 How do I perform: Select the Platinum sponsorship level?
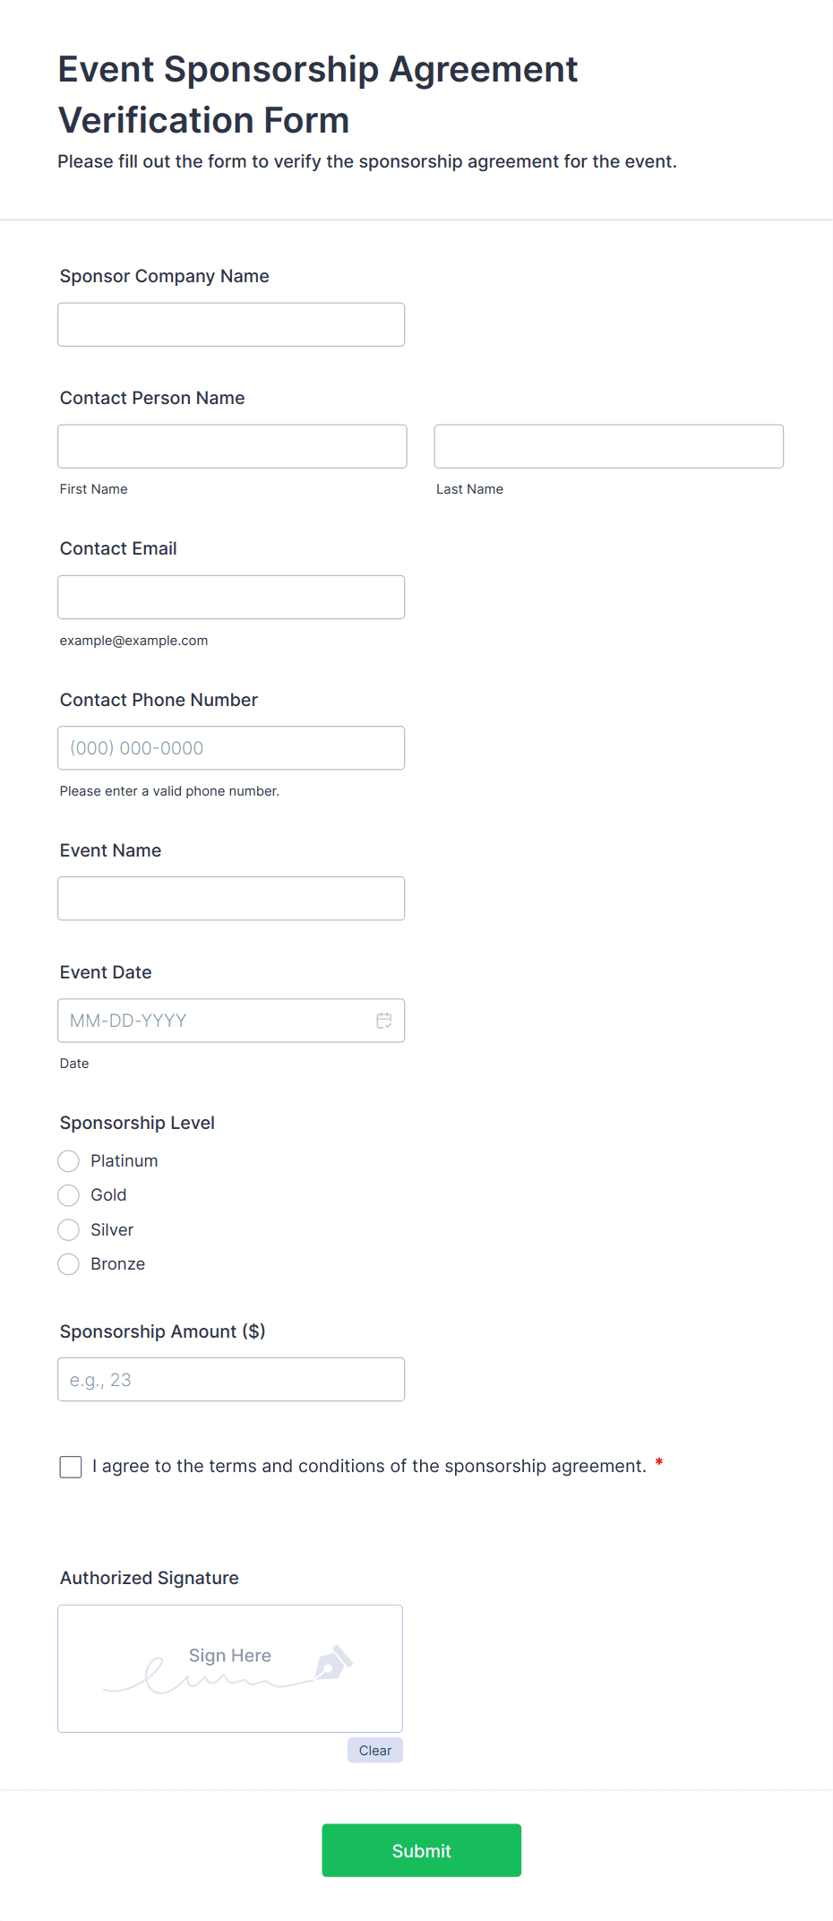[x=68, y=1160]
